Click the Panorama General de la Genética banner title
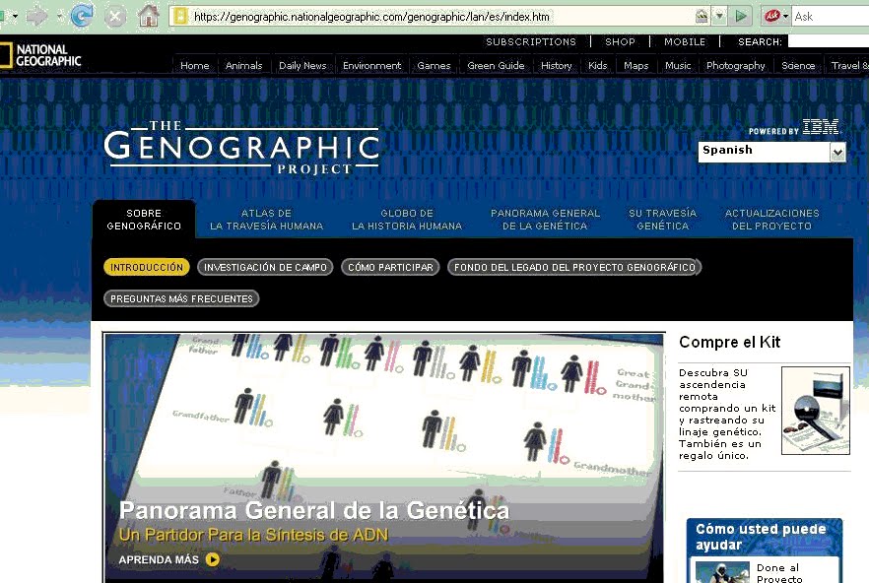 (x=314, y=510)
